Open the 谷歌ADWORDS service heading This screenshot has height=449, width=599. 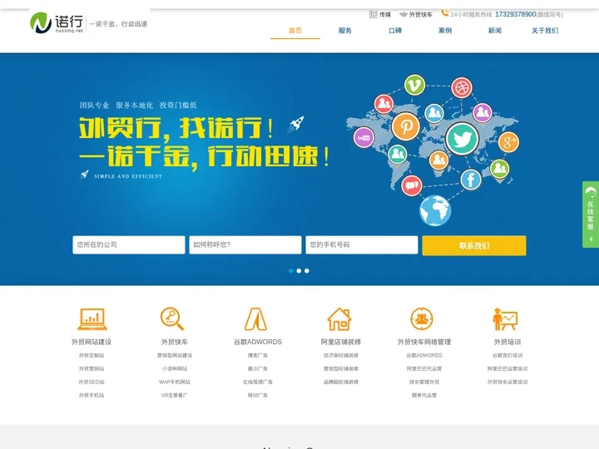[258, 342]
